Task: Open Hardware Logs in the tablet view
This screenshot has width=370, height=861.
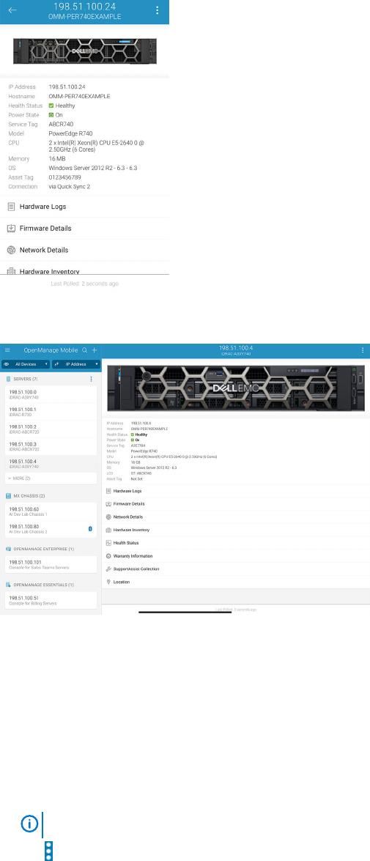Action: pyautogui.click(x=236, y=491)
